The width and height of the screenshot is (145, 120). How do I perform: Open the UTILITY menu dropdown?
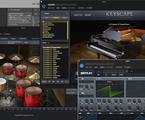78,15
